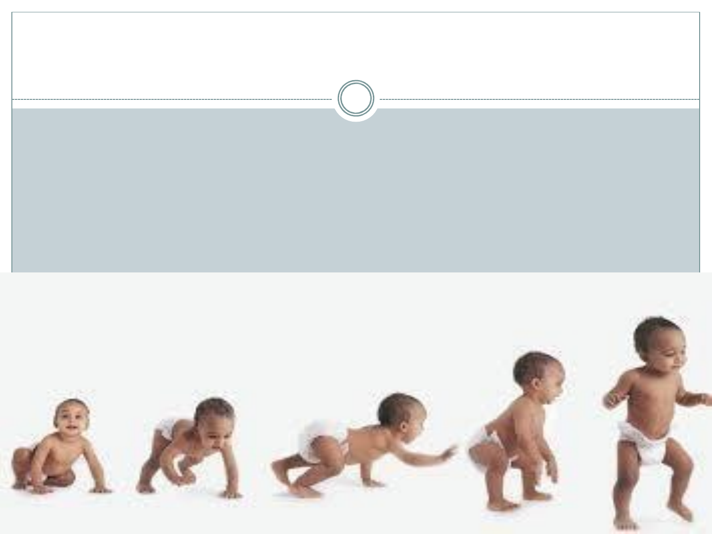This screenshot has height=534, width=712.
Task: Click the standing baby's white diaper
Action: 643,443
